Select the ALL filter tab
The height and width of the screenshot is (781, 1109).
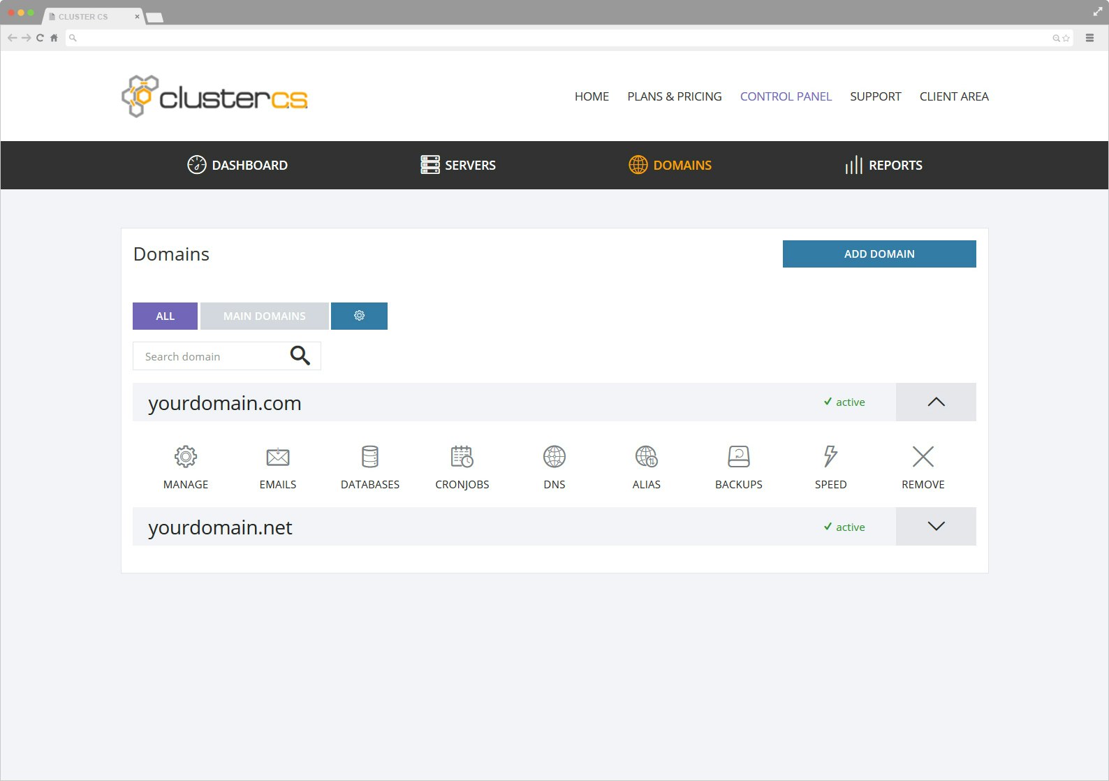pos(165,316)
